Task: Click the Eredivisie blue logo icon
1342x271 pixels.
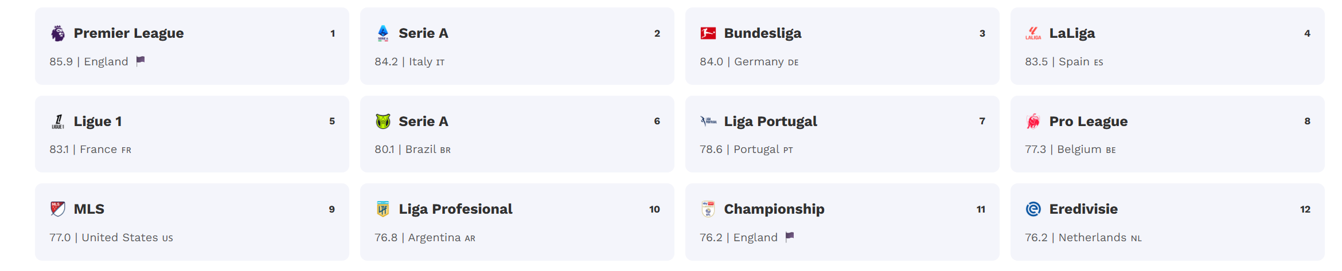Action: 1033,209
